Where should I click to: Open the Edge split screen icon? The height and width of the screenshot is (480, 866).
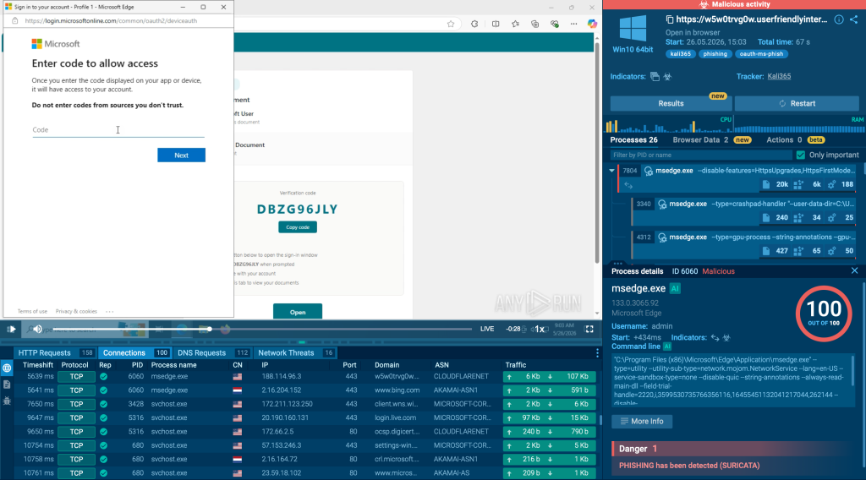tap(496, 24)
